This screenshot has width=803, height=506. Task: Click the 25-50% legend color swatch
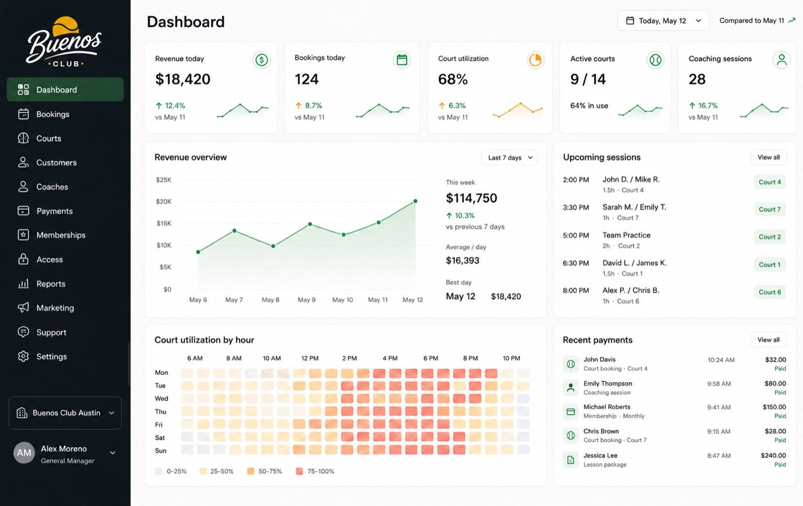coord(202,471)
